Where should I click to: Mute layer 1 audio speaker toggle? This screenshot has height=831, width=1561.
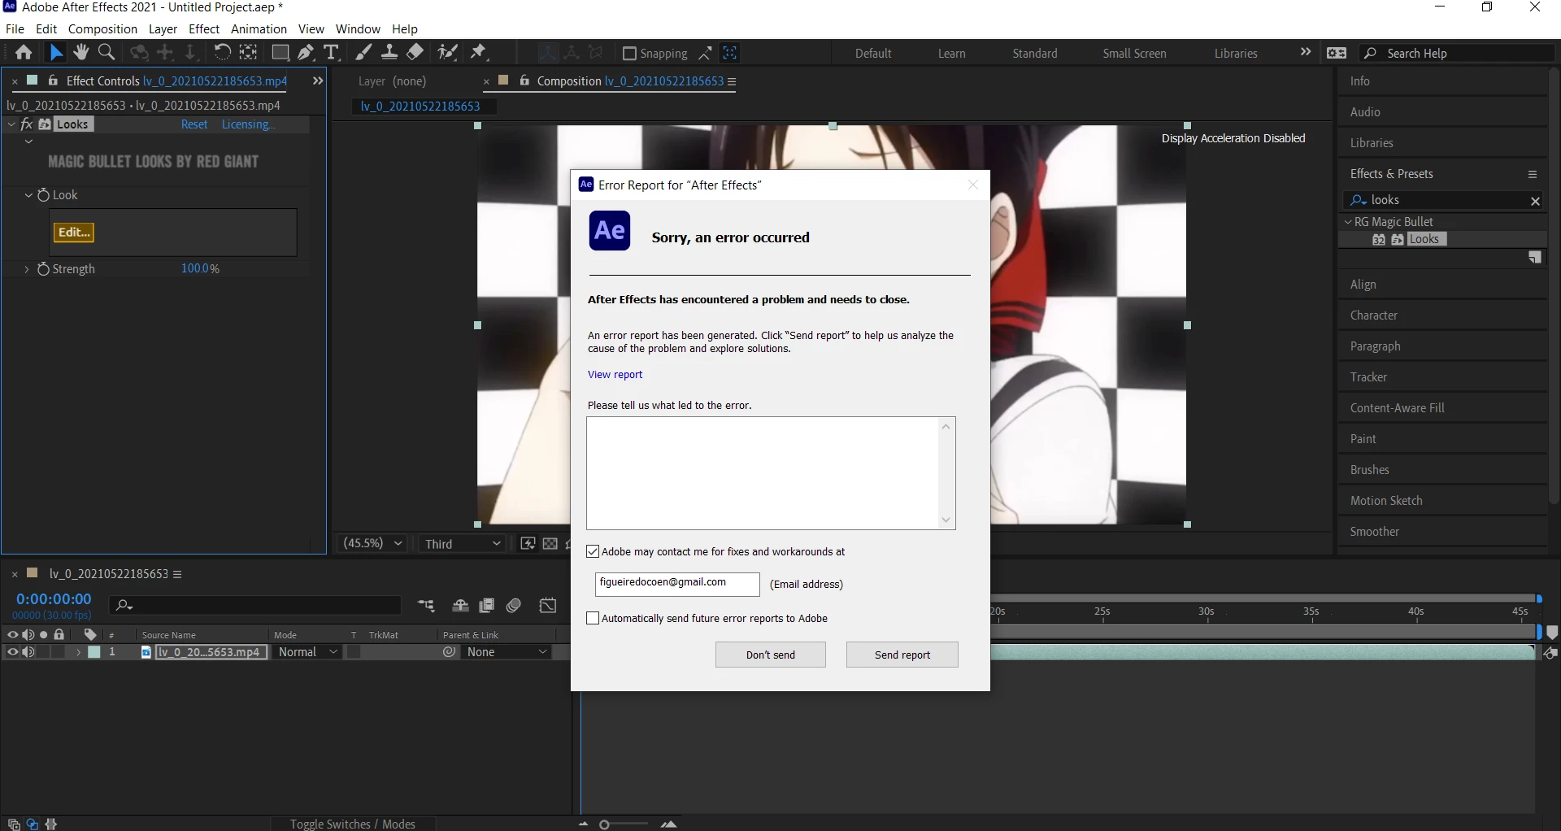[x=28, y=652]
